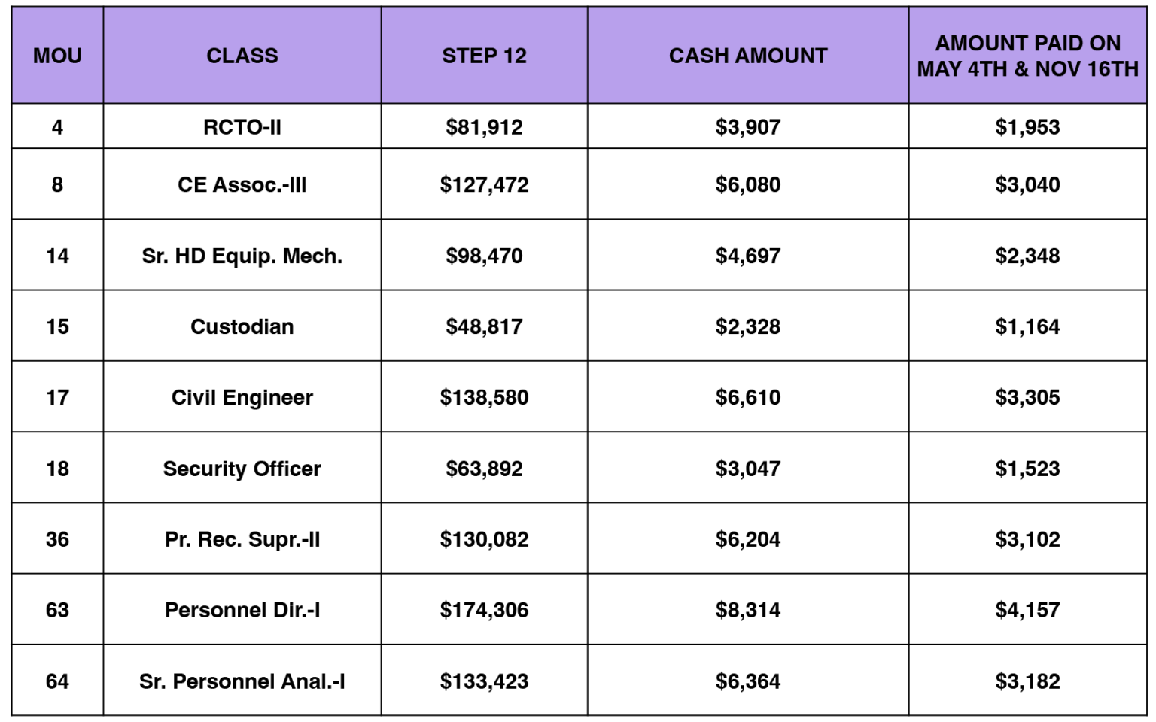Viewport: 1156px width, 722px height.
Task: Click the CE Assoc.-III class cell
Action: [242, 184]
